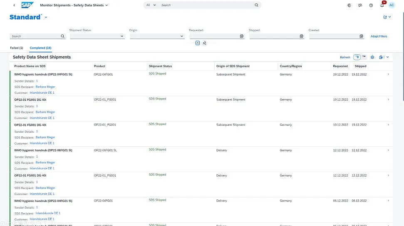
Task: Click the pin filter bar icon
Action: pos(204,43)
